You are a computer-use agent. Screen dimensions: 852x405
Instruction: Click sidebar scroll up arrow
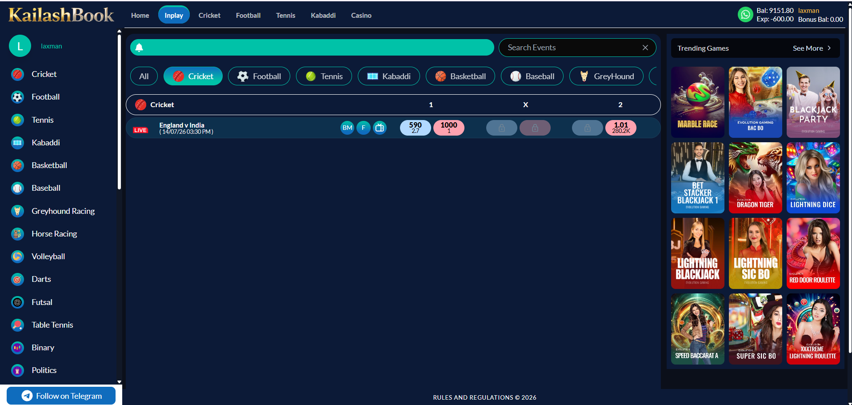coord(119,31)
